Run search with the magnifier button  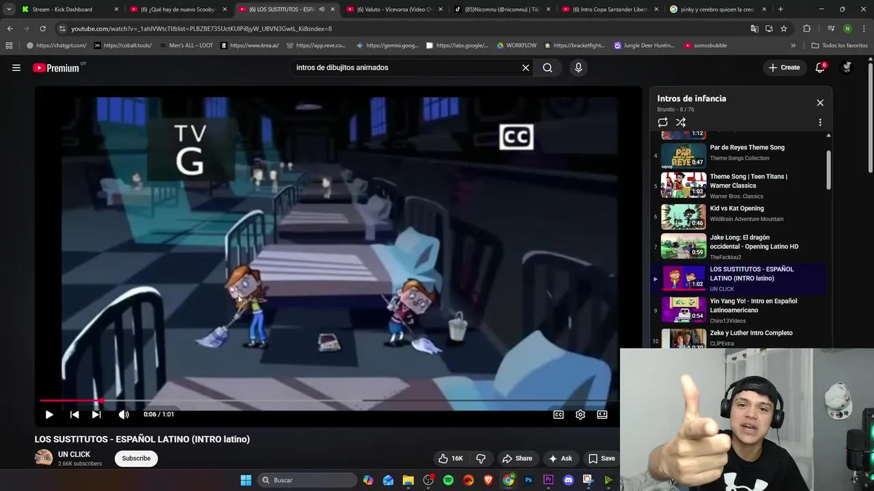(x=548, y=68)
